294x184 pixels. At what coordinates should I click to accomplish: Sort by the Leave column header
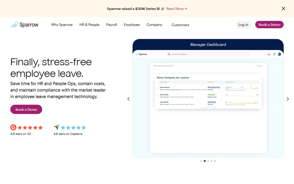211,82
